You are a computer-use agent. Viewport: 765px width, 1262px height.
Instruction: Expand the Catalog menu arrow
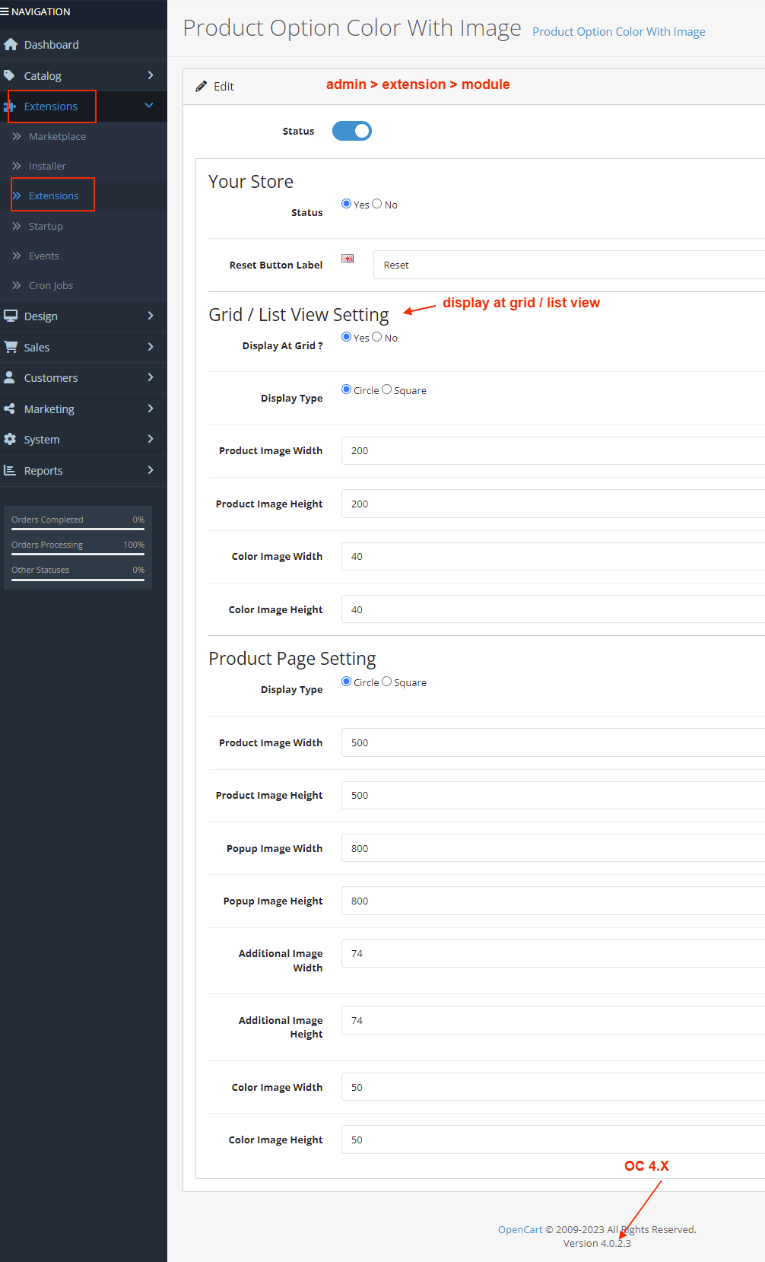tap(151, 75)
